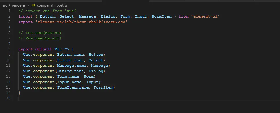Place cursor on empty line 17

(149, 98)
